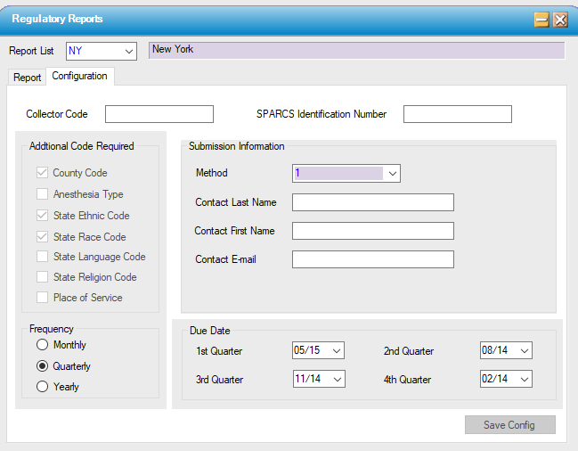Select the Monthly frequency option
The width and height of the screenshot is (578, 451).
42,345
